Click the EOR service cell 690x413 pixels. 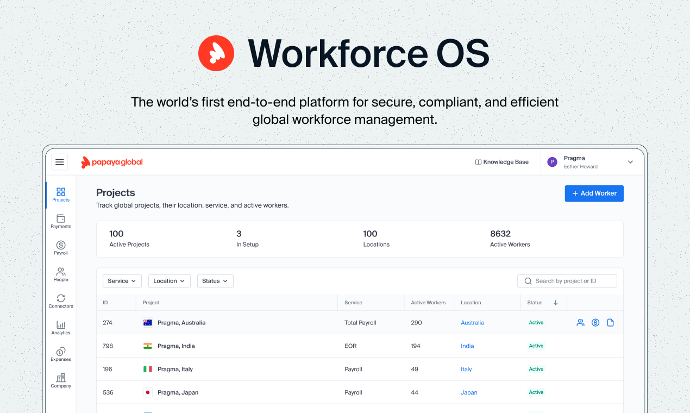click(x=351, y=346)
